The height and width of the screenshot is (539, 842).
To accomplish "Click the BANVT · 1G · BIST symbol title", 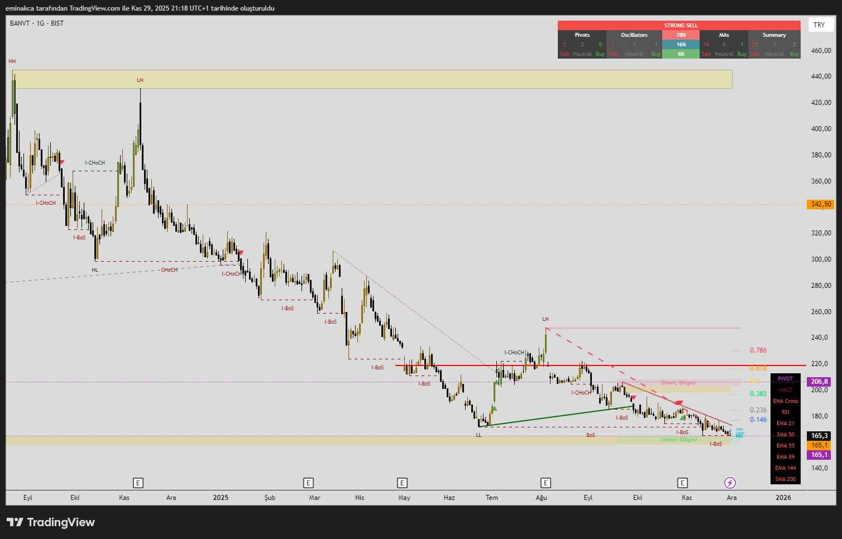I will coord(37,23).
